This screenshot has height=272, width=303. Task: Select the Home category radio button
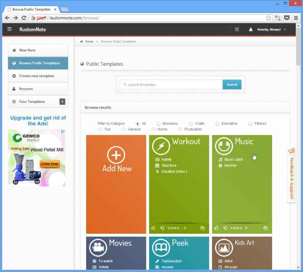click(153, 130)
